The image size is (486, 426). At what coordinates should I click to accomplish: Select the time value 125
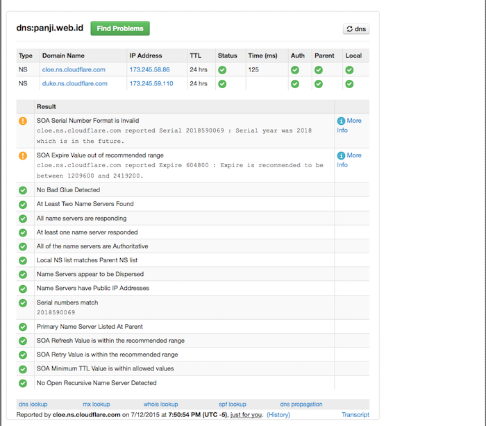pyautogui.click(x=253, y=69)
